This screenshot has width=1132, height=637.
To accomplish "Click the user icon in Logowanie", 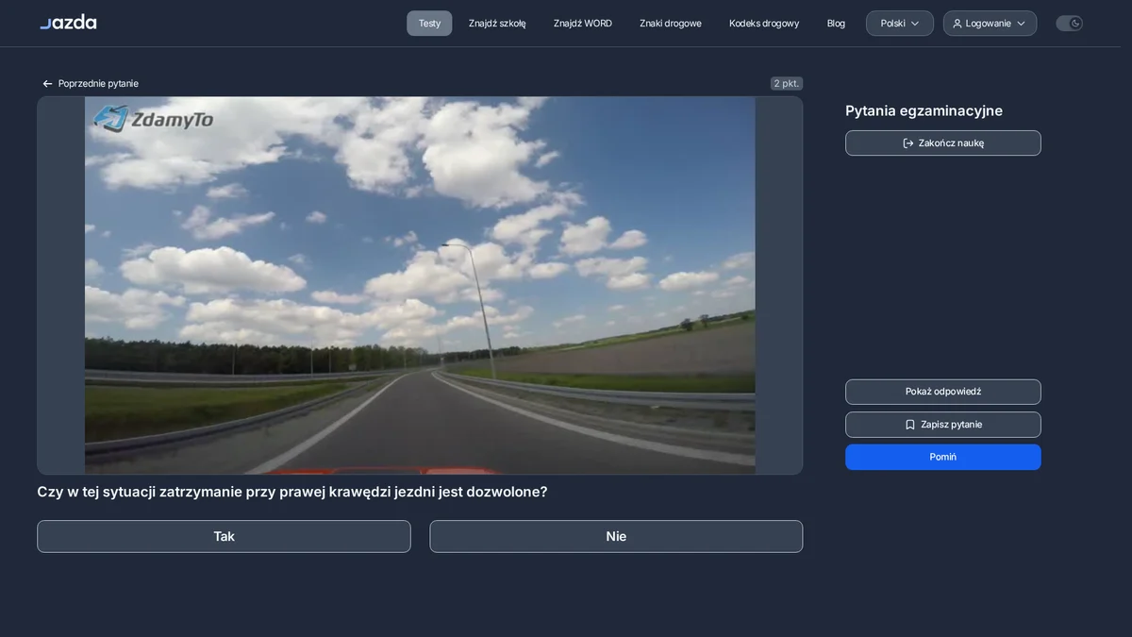I will (x=957, y=24).
